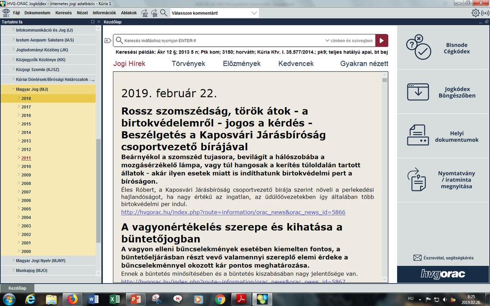Click in the search input field
The image size is (490, 306).
224,41
